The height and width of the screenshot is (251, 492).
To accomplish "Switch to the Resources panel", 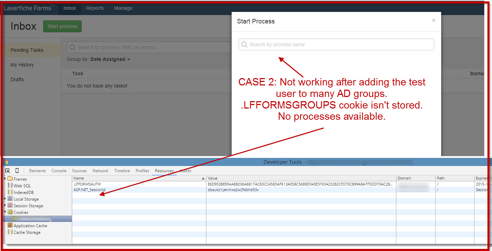I will point(164,171).
